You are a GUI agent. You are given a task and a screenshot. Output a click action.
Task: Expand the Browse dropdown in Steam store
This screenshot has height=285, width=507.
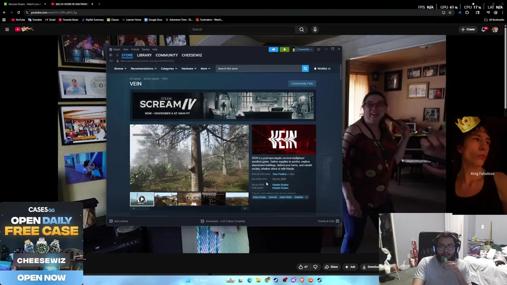point(120,68)
